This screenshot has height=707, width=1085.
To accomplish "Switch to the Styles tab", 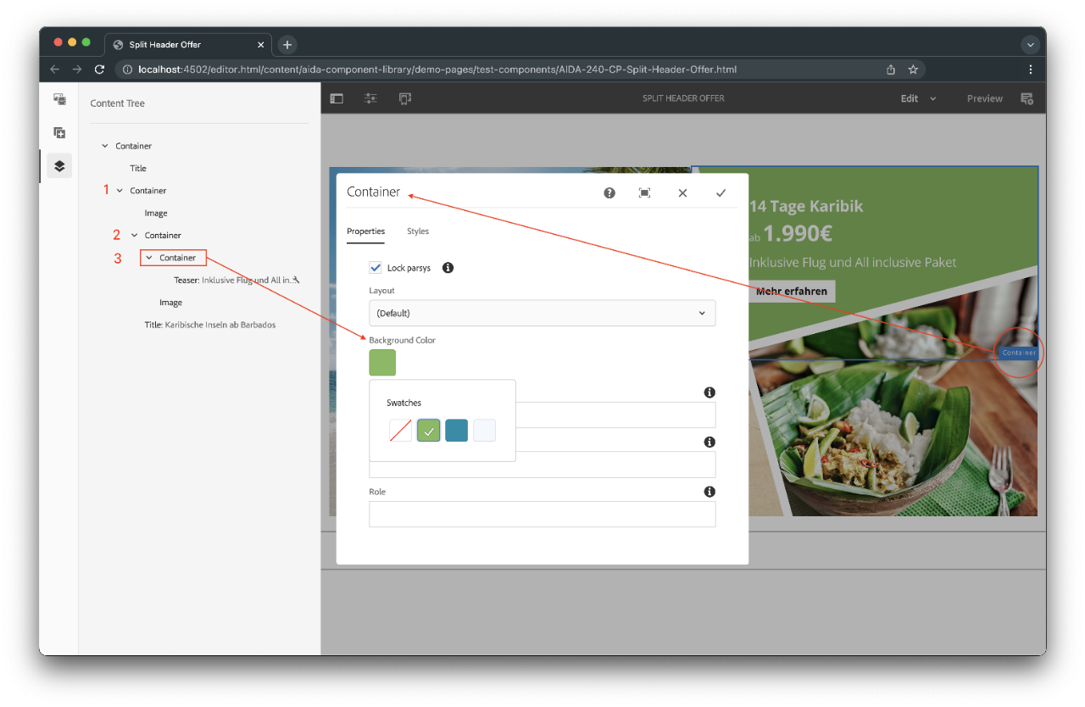I will pyautogui.click(x=418, y=231).
